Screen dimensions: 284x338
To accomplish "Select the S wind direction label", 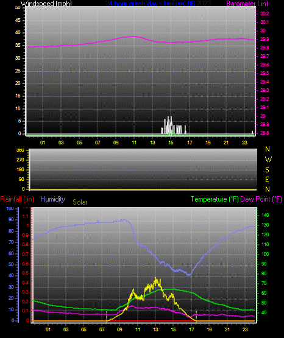I will pos(267,170).
